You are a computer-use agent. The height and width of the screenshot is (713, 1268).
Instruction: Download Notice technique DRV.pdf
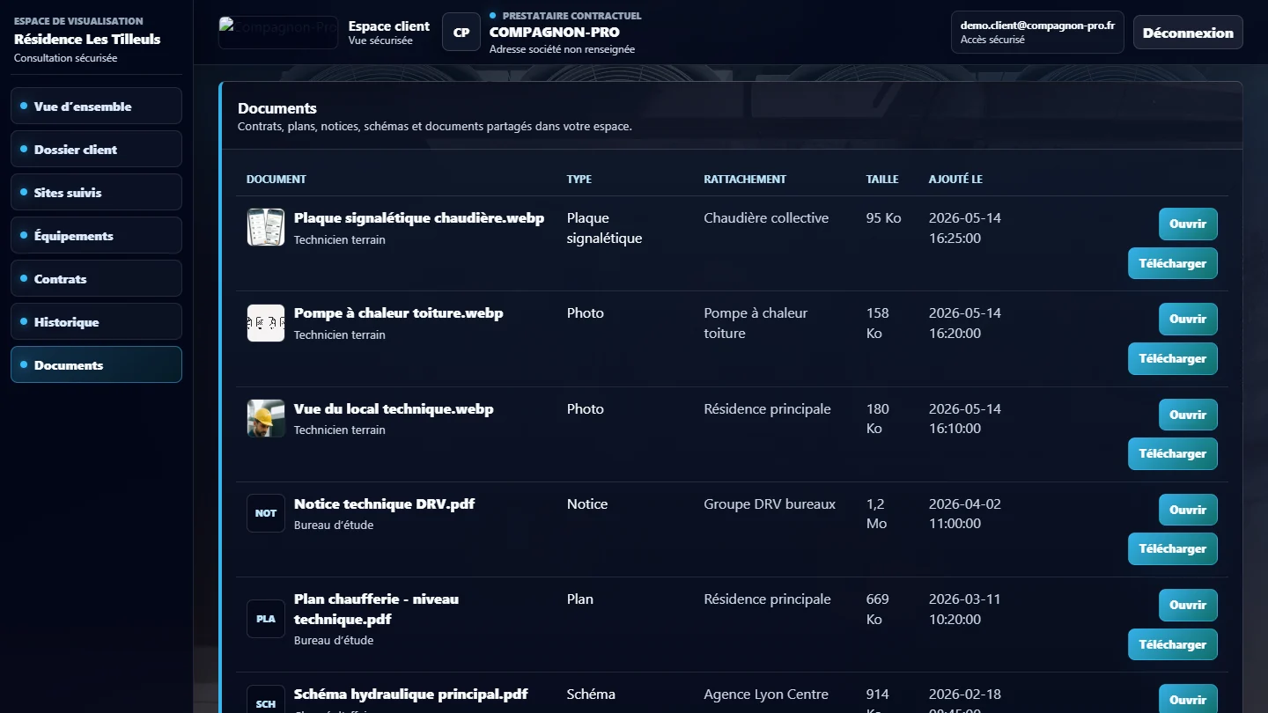point(1173,548)
